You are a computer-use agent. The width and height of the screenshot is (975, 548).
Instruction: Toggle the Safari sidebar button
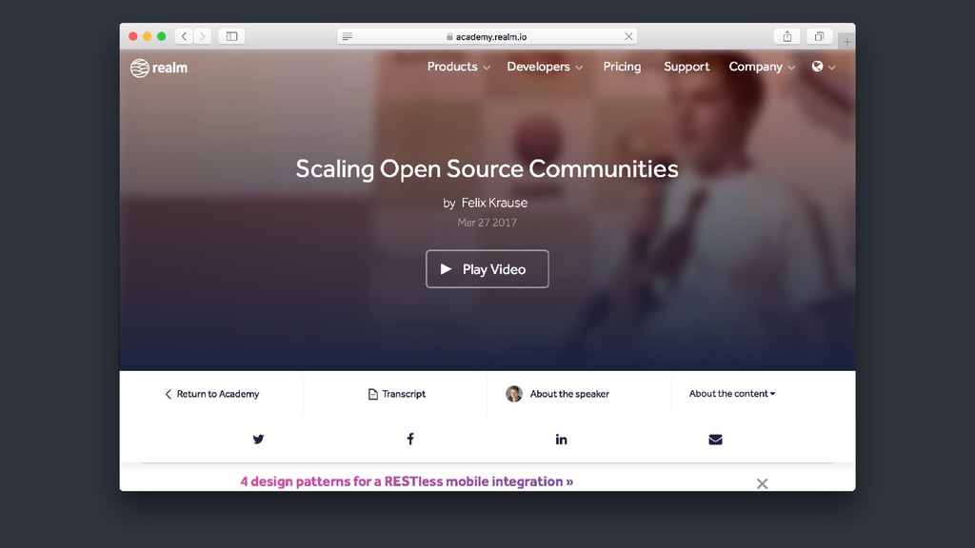(231, 37)
